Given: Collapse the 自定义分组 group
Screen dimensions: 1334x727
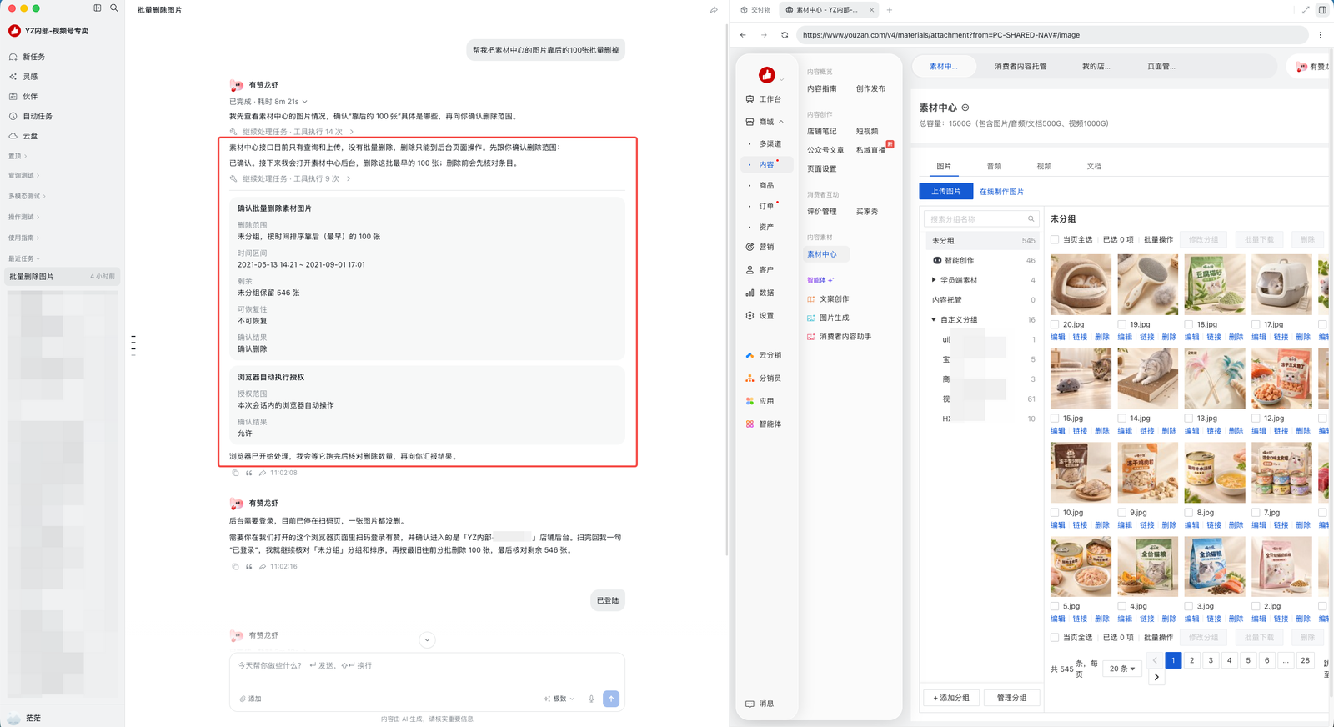Looking at the screenshot, I should tap(934, 319).
